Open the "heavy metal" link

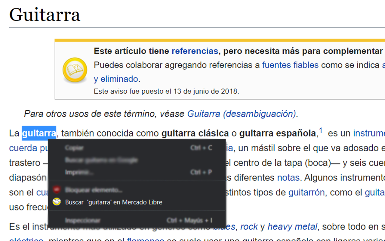[x=292, y=226]
